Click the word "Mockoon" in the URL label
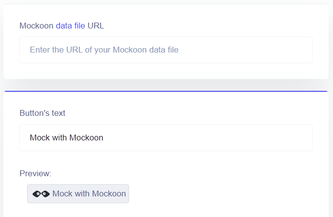This screenshot has height=217, width=333. click(x=36, y=26)
